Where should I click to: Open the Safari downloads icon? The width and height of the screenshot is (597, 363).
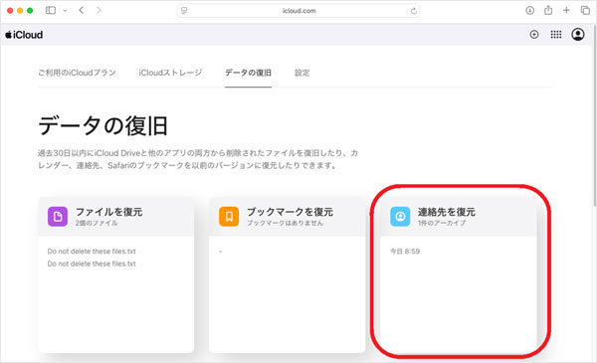click(x=529, y=11)
